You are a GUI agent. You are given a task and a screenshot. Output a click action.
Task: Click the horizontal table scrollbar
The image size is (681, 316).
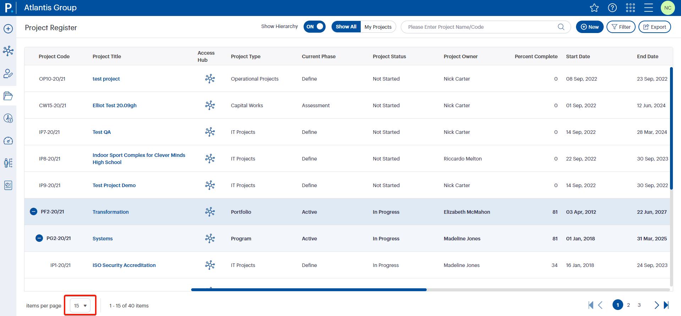tap(309, 290)
